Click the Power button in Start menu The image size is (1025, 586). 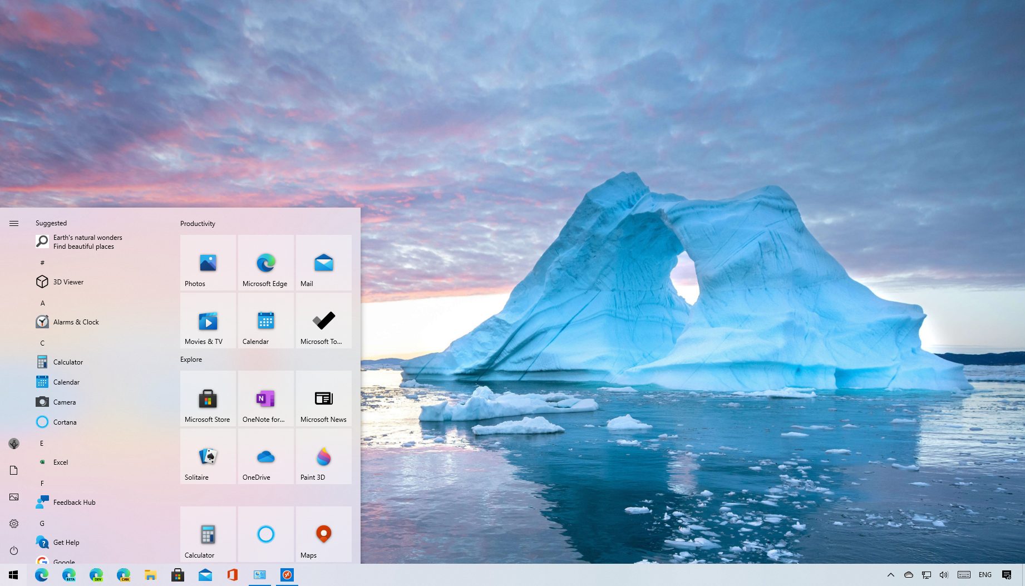(x=13, y=551)
